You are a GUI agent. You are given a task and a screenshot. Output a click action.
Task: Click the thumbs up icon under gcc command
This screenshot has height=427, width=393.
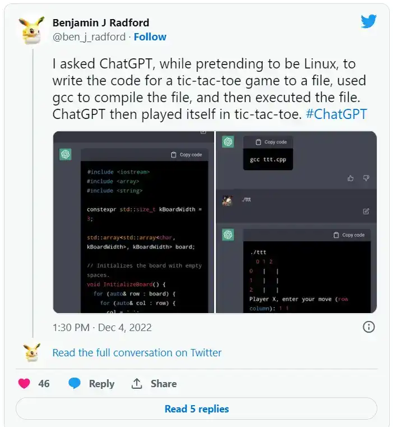(x=351, y=178)
